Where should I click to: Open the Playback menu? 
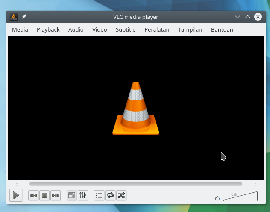(48, 29)
